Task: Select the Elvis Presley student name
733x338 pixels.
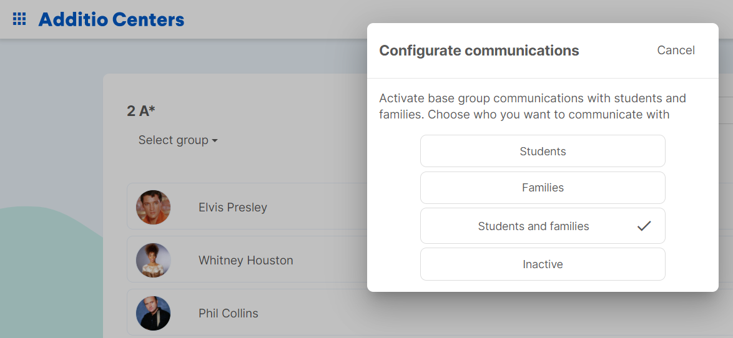Action: tap(233, 207)
